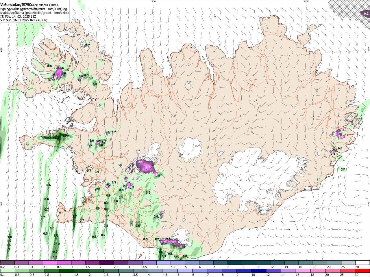Click the '15W' longitude label at the map top

click(306, 1)
